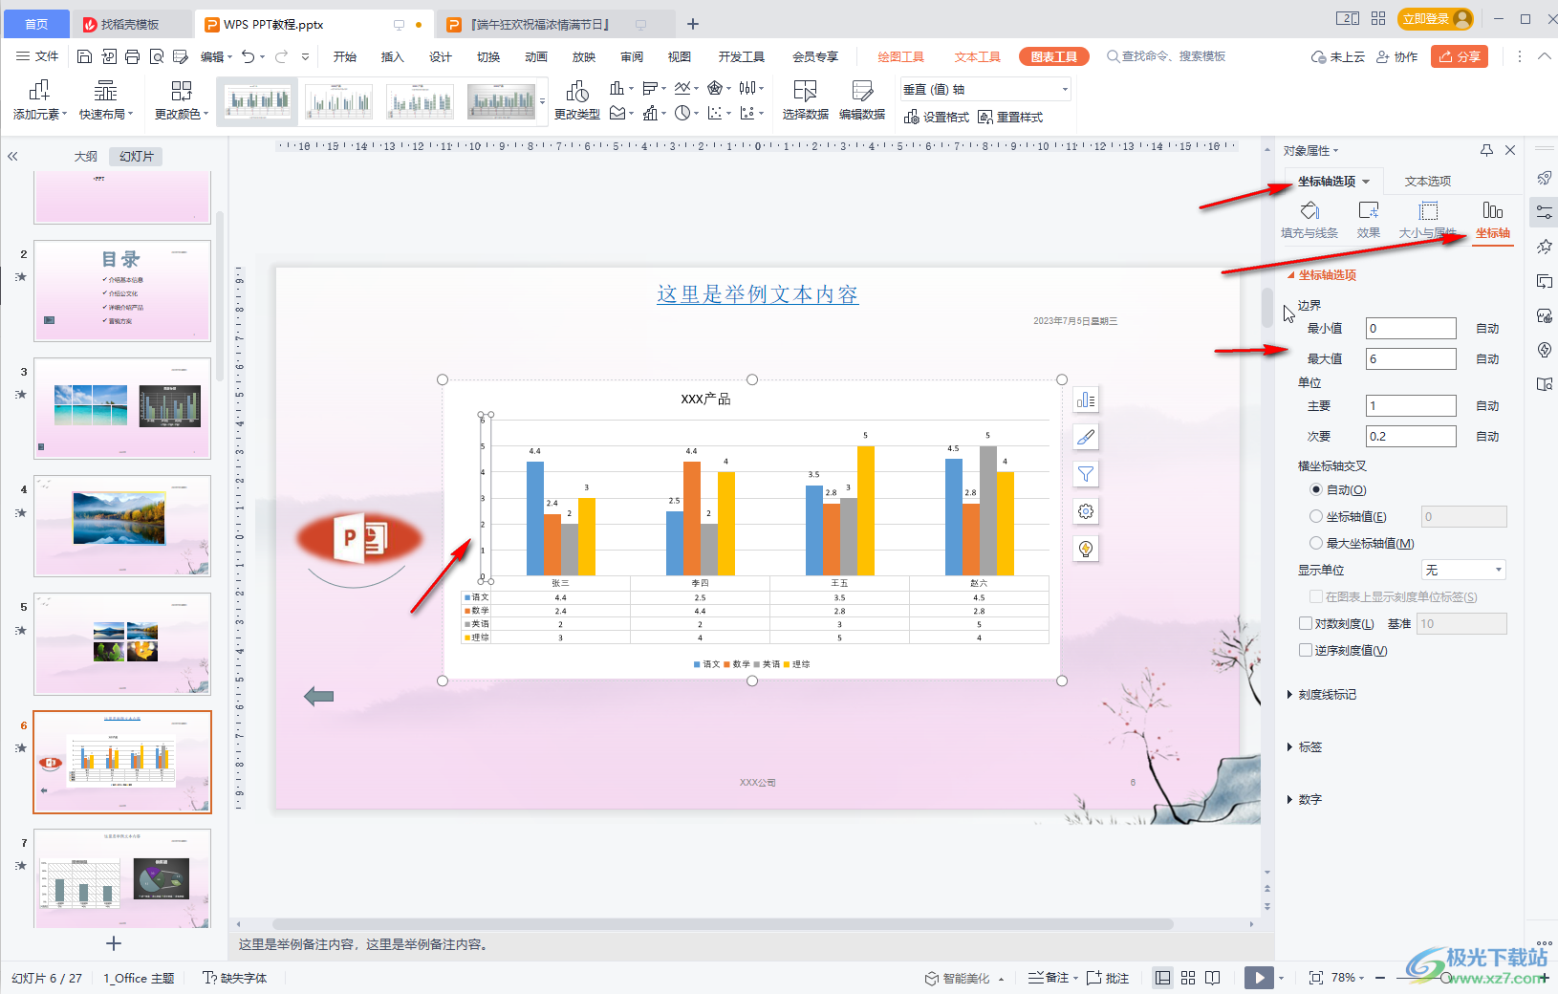
Task: Click Notes (备注) button in status bar
Action: (1049, 978)
